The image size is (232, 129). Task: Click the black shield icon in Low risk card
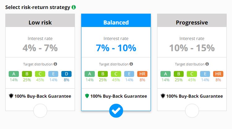click(x=11, y=96)
